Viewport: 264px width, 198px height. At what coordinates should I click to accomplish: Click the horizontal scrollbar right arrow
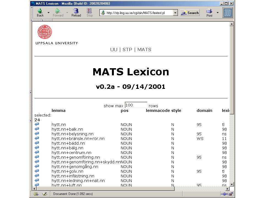[227, 189]
